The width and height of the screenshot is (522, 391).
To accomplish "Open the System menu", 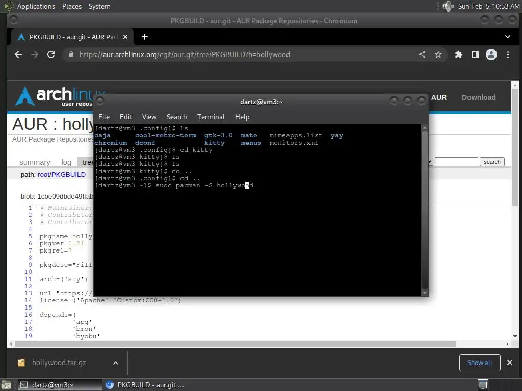I will (x=99, y=6).
